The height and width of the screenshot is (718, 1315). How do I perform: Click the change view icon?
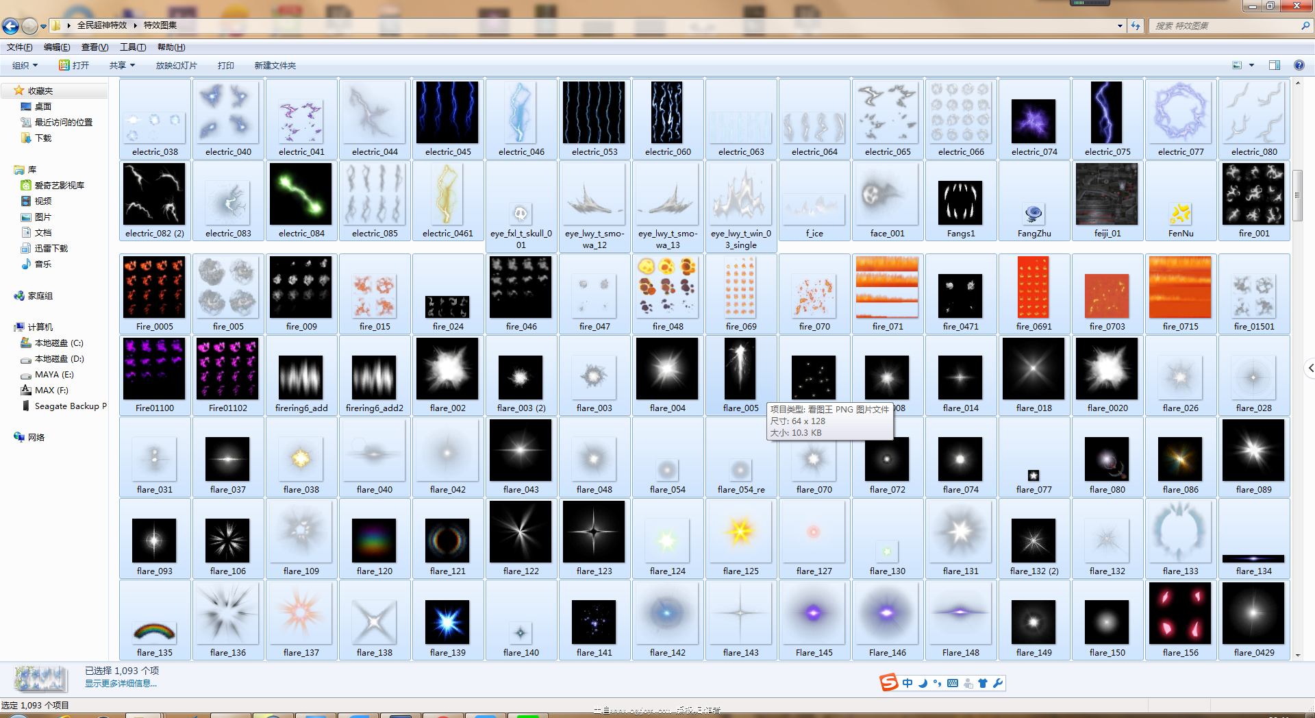1237,66
